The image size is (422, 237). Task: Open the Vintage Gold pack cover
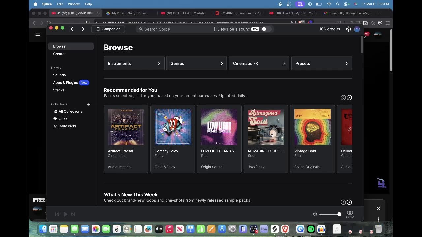tap(313, 127)
